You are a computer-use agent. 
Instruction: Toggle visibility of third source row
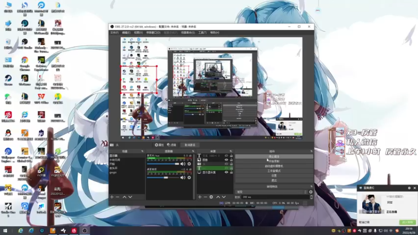point(226,164)
